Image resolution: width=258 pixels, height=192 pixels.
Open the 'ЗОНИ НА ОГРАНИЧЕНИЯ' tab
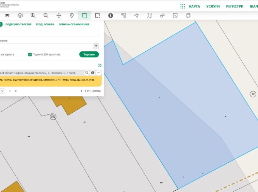(74, 25)
